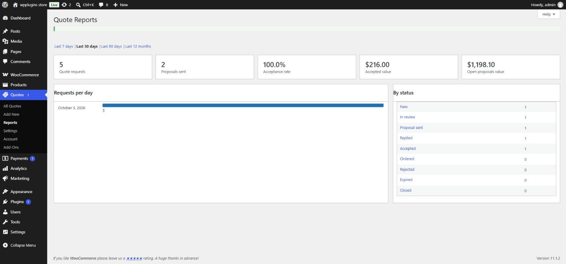The width and height of the screenshot is (566, 264).
Task: Click the Payments notification badge
Action: pos(32,158)
